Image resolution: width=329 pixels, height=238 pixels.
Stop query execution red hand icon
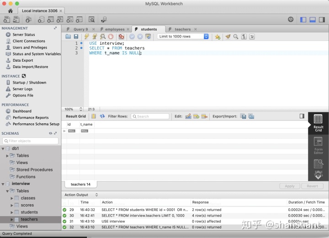[111, 37]
